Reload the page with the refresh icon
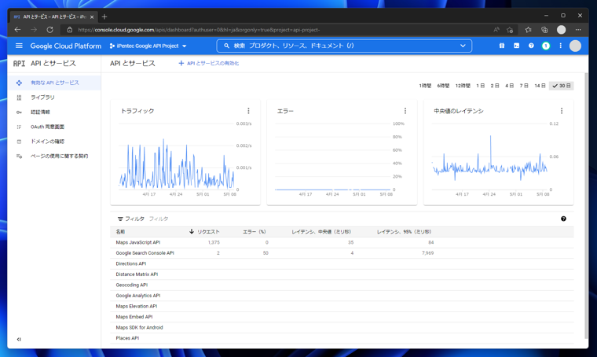This screenshot has width=597, height=357. 49,30
